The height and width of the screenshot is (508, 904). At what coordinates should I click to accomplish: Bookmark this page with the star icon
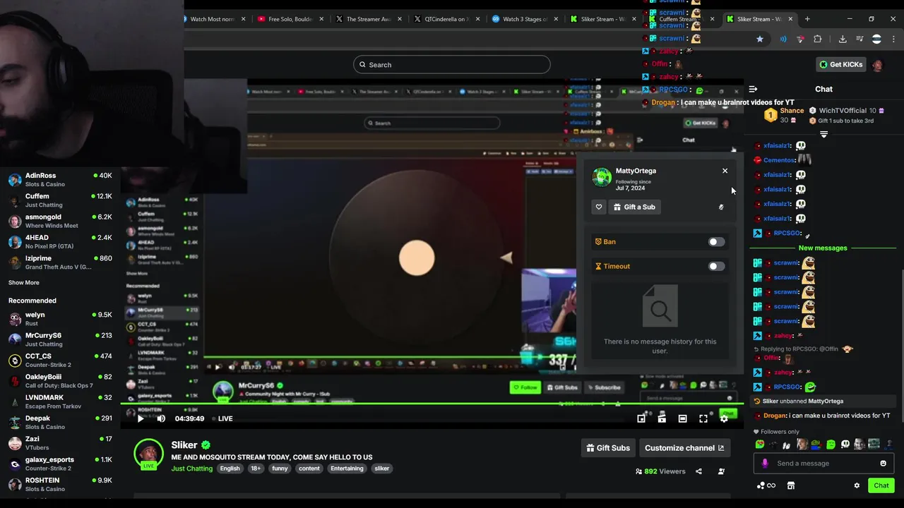click(760, 39)
